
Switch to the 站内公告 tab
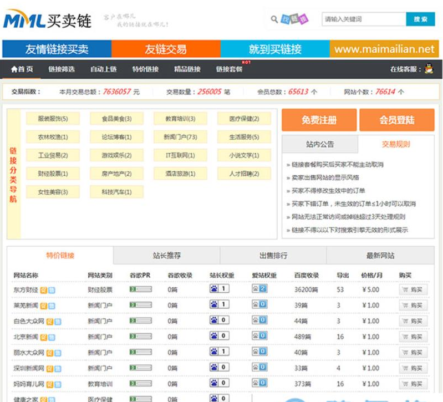click(320, 144)
